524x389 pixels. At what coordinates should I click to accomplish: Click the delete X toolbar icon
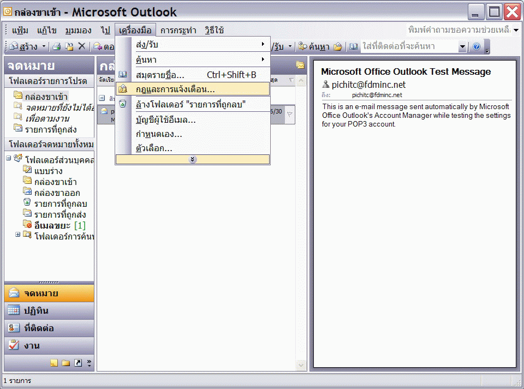point(81,46)
